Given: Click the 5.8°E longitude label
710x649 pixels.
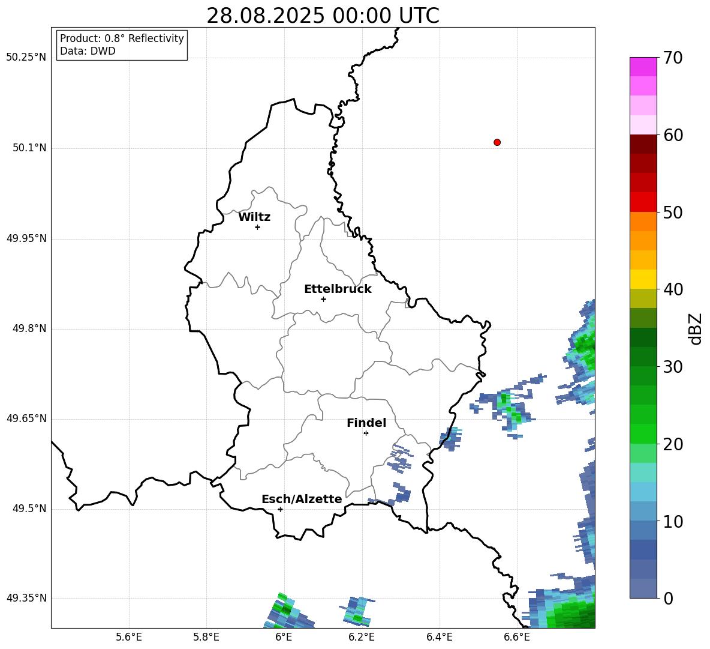Looking at the screenshot, I should pos(206,637).
